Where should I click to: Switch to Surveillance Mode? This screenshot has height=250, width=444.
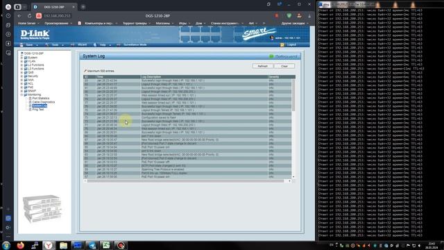pyautogui.click(x=132, y=44)
